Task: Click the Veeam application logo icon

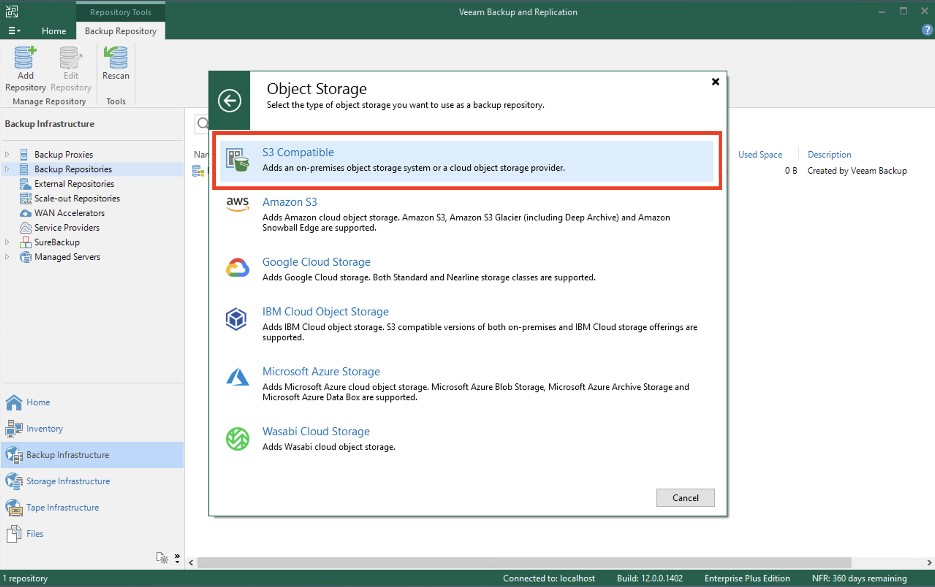Action: click(12, 11)
